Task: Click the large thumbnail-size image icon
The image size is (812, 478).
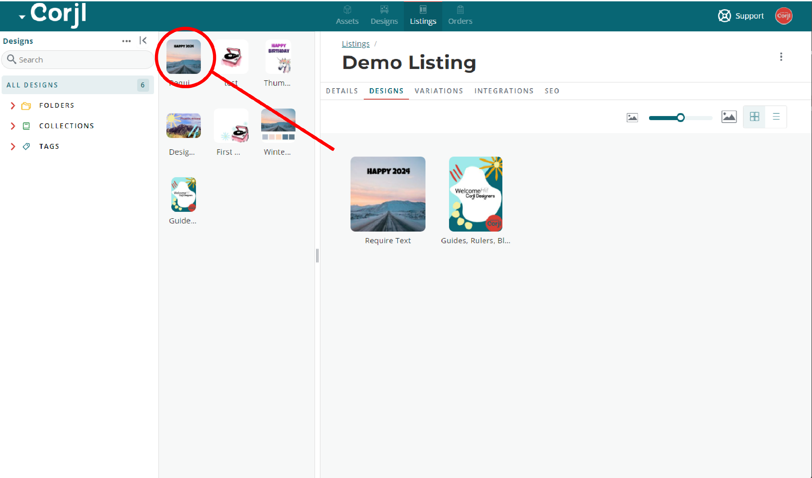Action: [729, 117]
